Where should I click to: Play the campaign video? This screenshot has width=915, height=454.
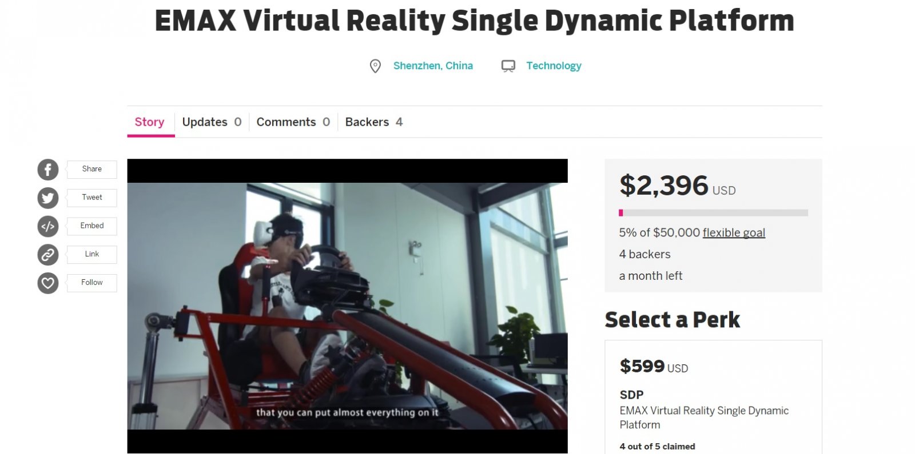coord(347,306)
